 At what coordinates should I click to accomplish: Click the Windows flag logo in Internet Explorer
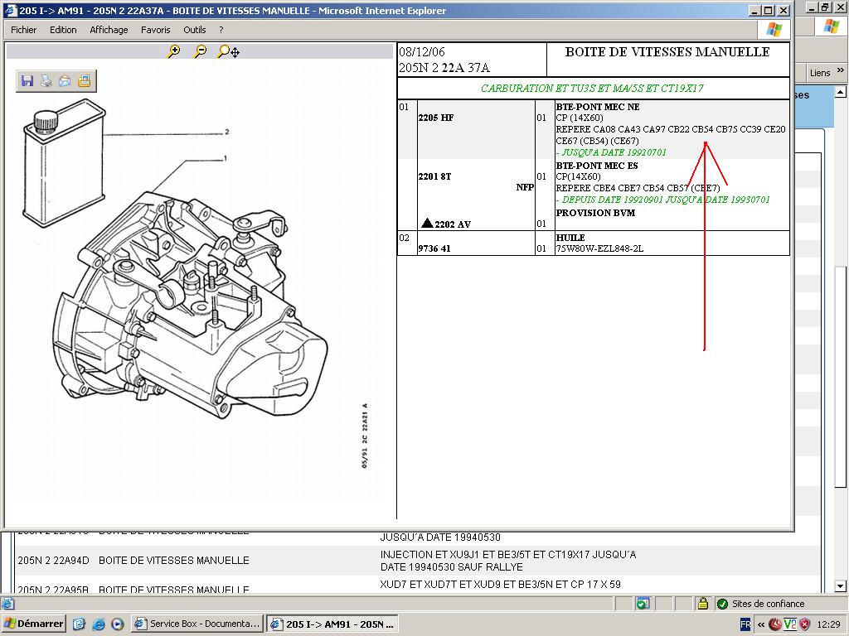tap(774, 30)
